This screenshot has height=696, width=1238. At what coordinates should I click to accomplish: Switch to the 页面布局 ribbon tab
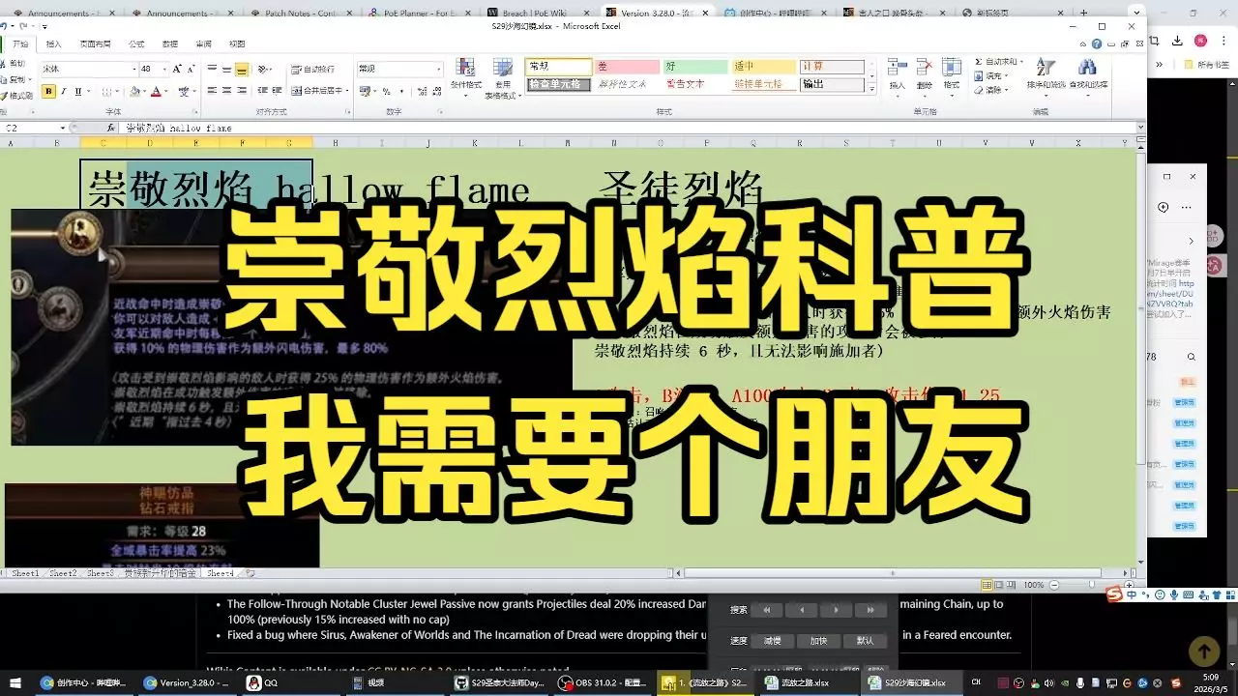pos(94,43)
